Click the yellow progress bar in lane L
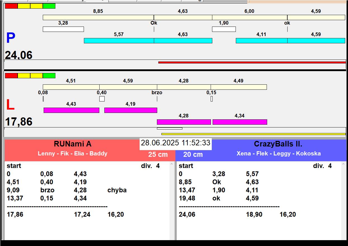348x246 pixels. [x=253, y=134]
